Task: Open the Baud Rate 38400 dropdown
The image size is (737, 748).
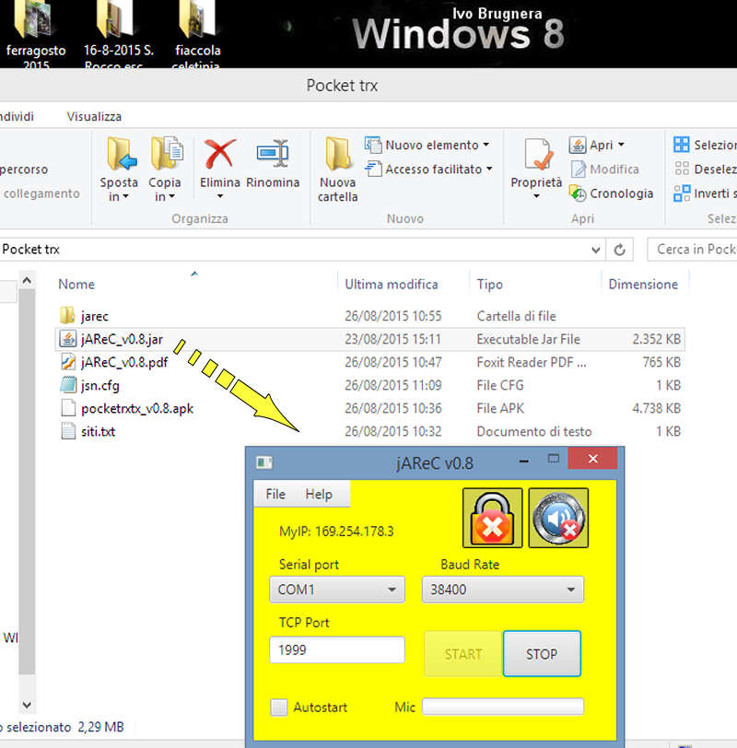Action: click(x=503, y=590)
